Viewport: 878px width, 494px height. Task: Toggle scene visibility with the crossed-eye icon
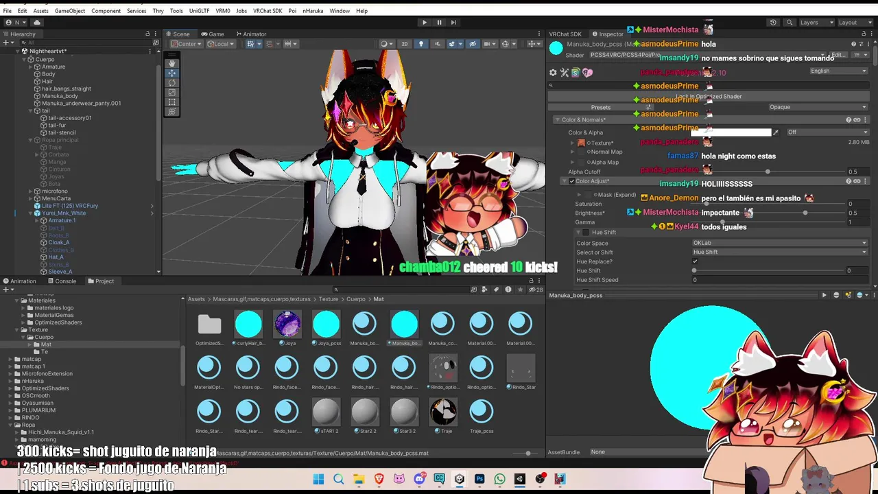pyautogui.click(x=472, y=44)
